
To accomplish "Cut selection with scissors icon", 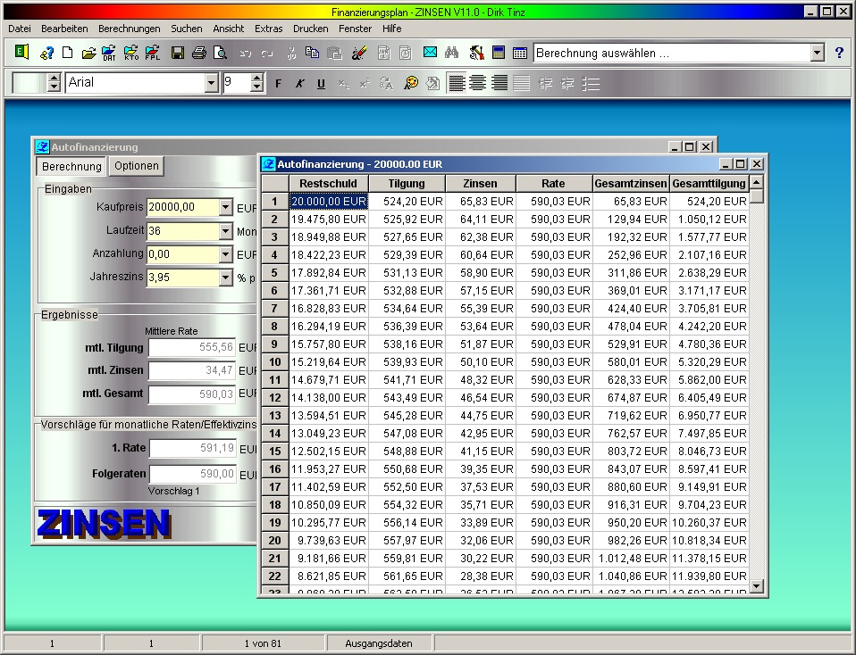I will click(291, 53).
